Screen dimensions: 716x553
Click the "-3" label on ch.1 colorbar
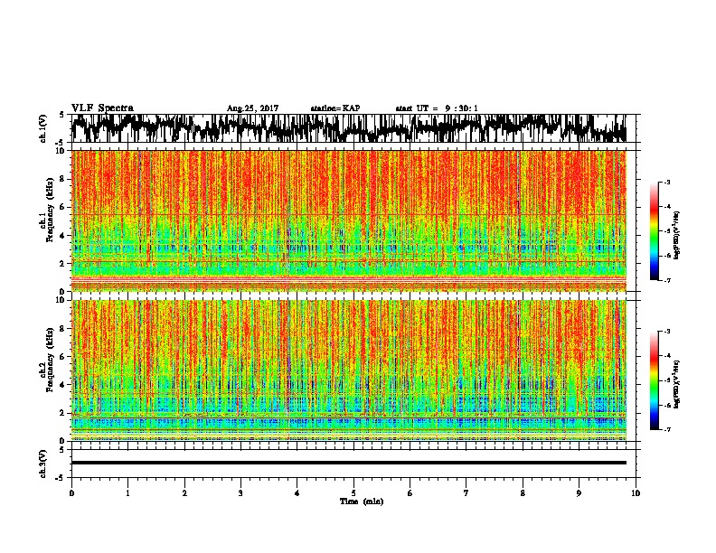pyautogui.click(x=666, y=182)
